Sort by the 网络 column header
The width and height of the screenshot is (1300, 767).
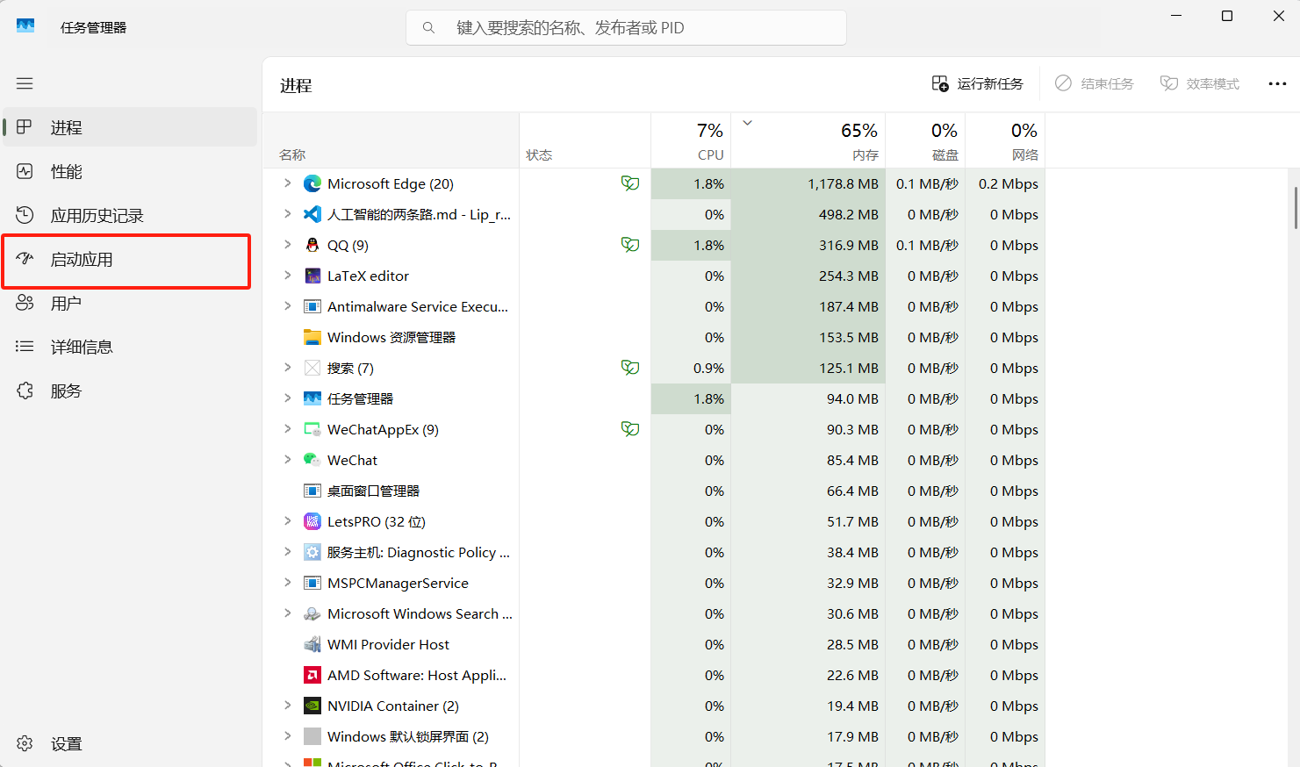coord(1005,140)
